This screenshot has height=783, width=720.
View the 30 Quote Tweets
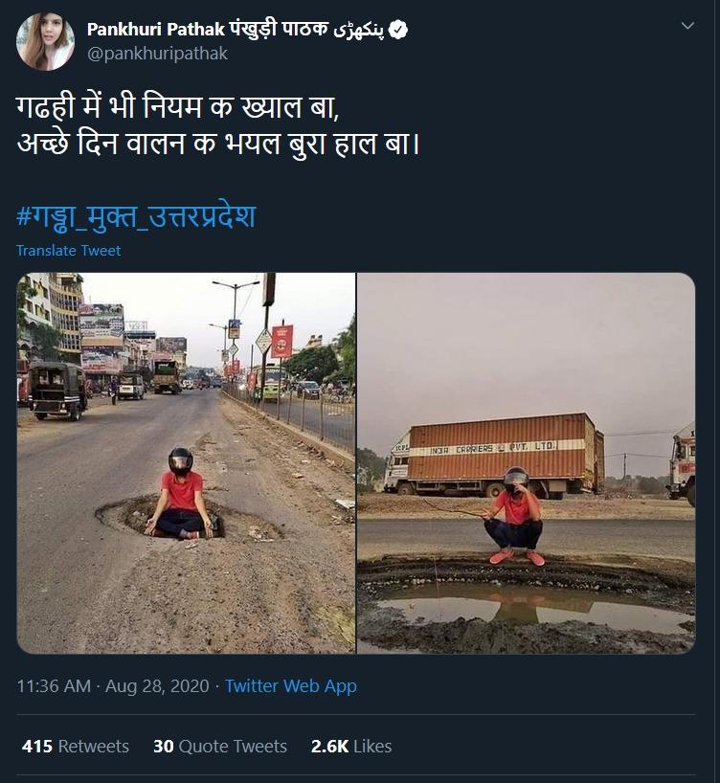pyautogui.click(x=220, y=747)
